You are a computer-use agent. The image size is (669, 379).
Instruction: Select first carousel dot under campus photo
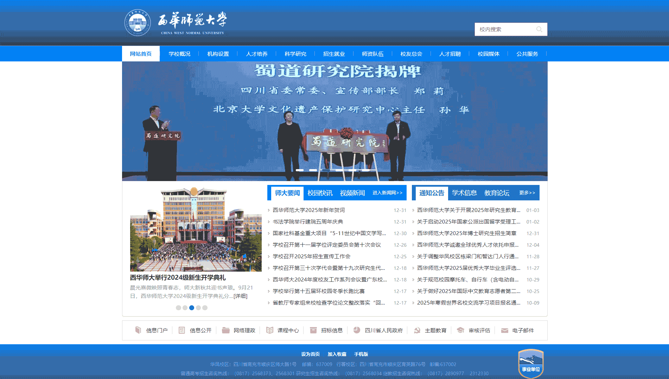click(178, 308)
